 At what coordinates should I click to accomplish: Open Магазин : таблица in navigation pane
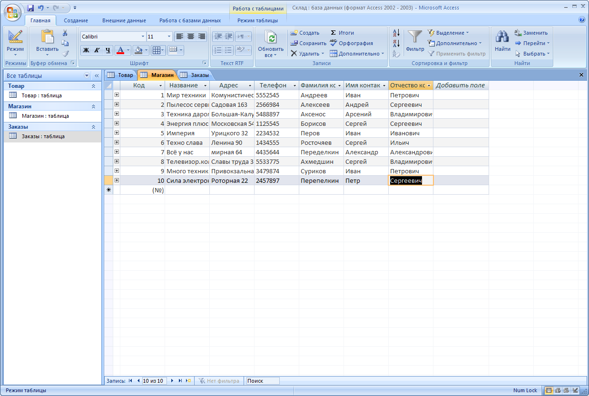pyautogui.click(x=52, y=116)
